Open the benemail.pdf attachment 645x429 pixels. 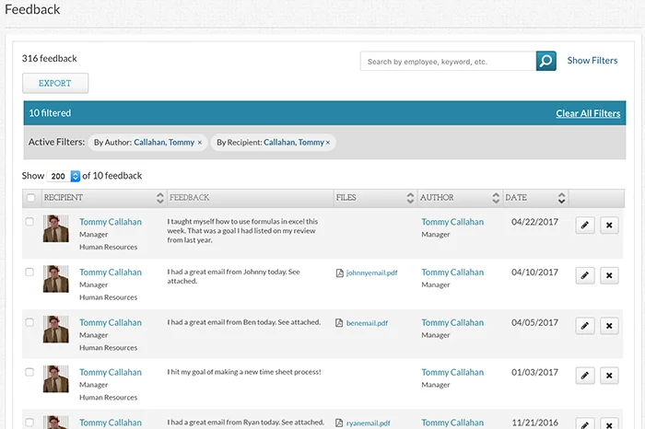367,323
